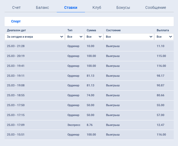This screenshot has height=146, width=178.
Task: Click the Спорт section link
Action: coord(16,21)
